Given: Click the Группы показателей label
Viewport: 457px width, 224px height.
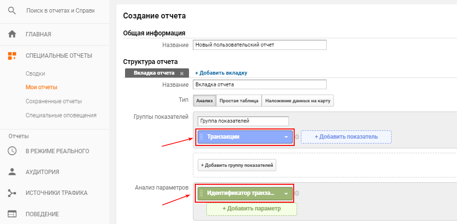Looking at the screenshot, I should (x=160, y=117).
